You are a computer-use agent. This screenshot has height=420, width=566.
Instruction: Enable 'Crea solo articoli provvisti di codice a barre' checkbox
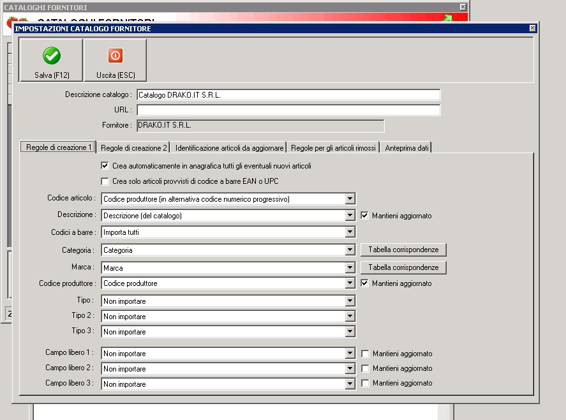tap(105, 181)
